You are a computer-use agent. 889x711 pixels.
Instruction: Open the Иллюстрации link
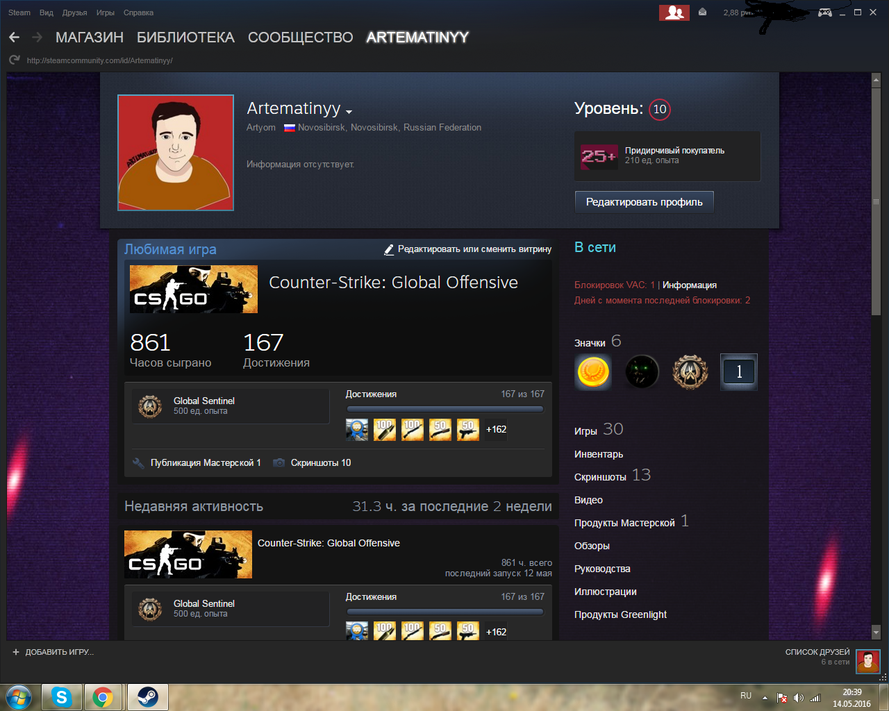pyautogui.click(x=606, y=592)
